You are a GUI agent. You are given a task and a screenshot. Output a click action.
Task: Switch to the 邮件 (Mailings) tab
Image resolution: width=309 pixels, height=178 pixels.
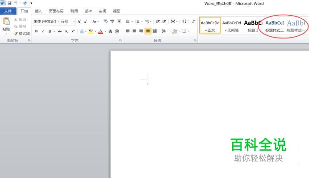click(x=88, y=11)
